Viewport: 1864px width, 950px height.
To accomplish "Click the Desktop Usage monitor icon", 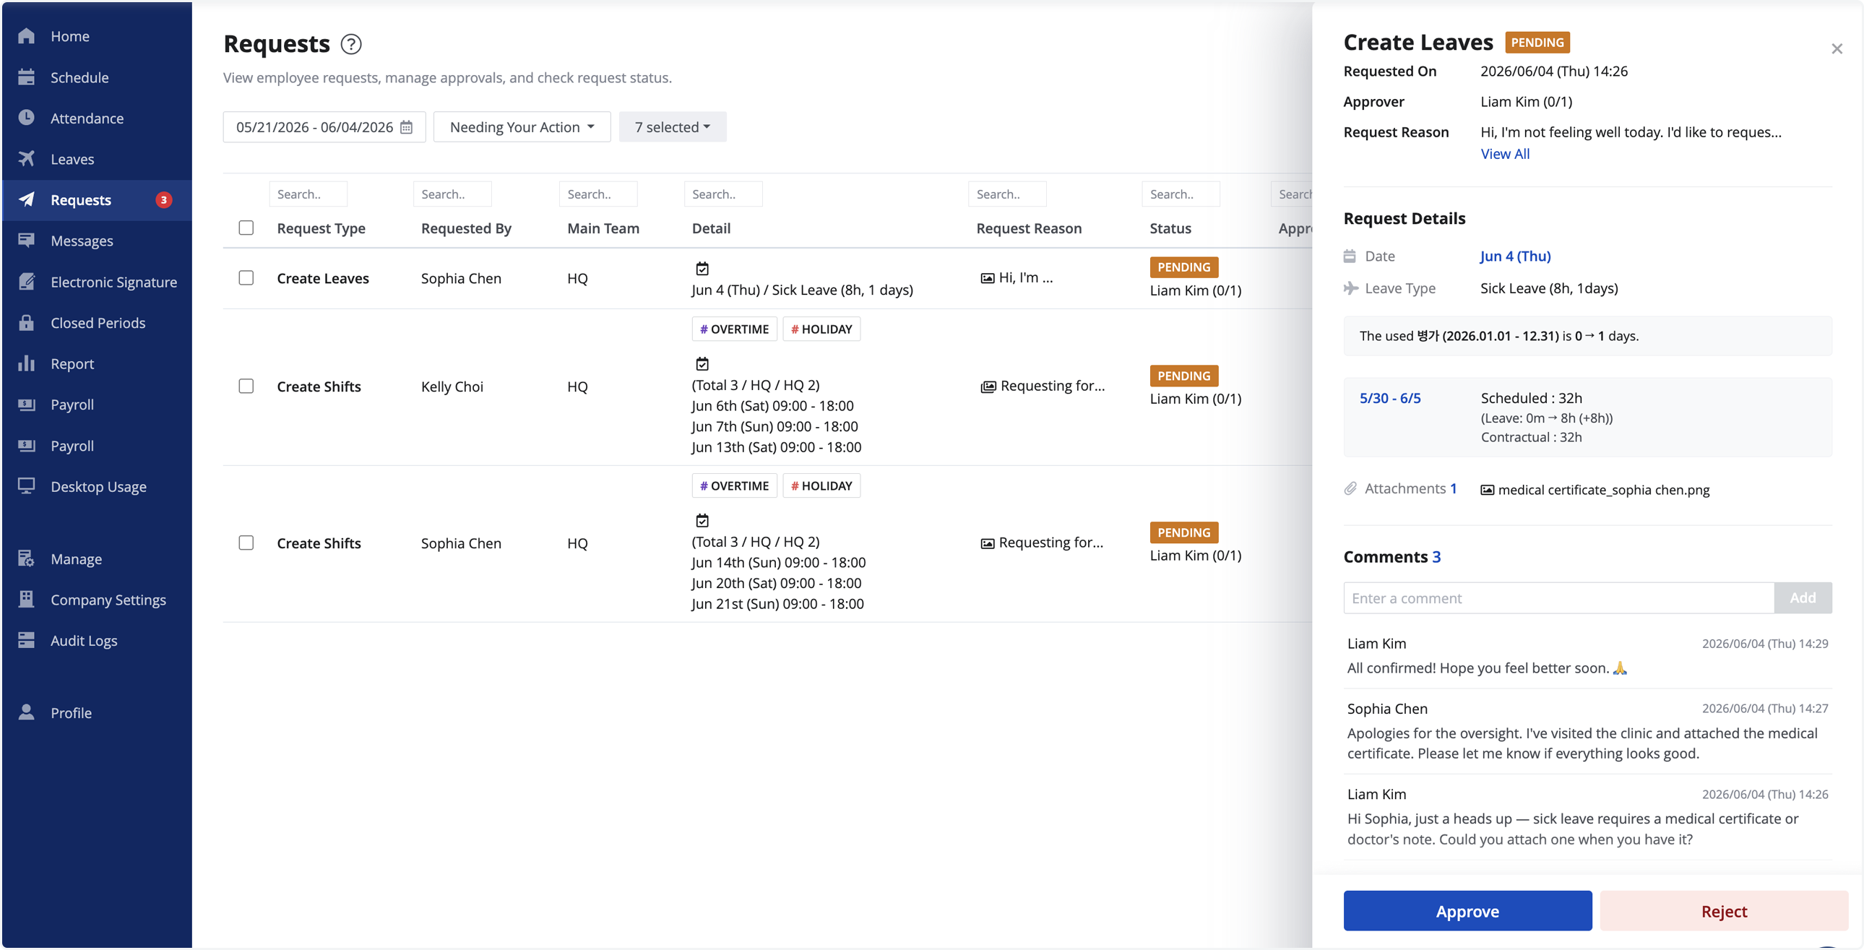I will coord(27,487).
